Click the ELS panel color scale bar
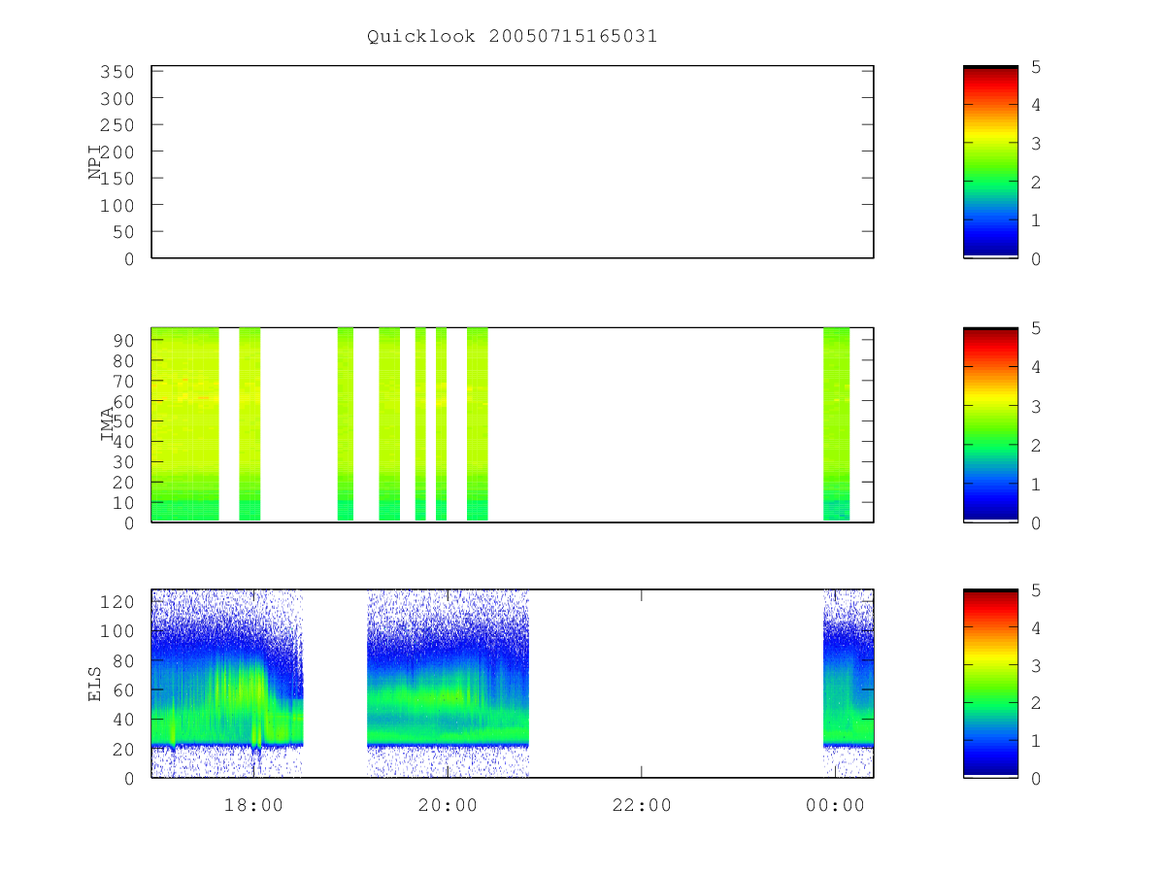Viewport: 1165px width, 874px height. 990,683
